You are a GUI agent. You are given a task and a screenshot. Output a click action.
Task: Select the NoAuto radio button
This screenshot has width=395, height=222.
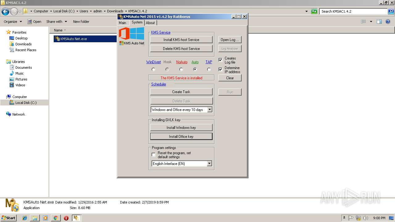click(x=181, y=69)
